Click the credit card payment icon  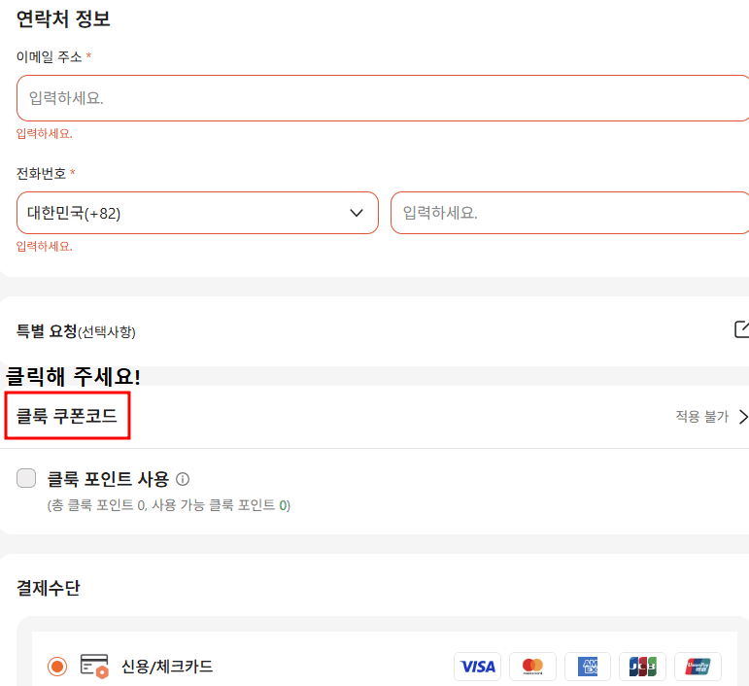(94, 666)
